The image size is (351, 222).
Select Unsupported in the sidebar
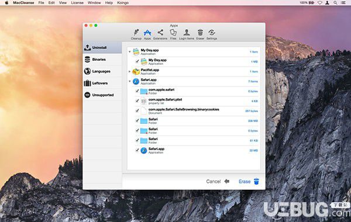[x=102, y=95]
